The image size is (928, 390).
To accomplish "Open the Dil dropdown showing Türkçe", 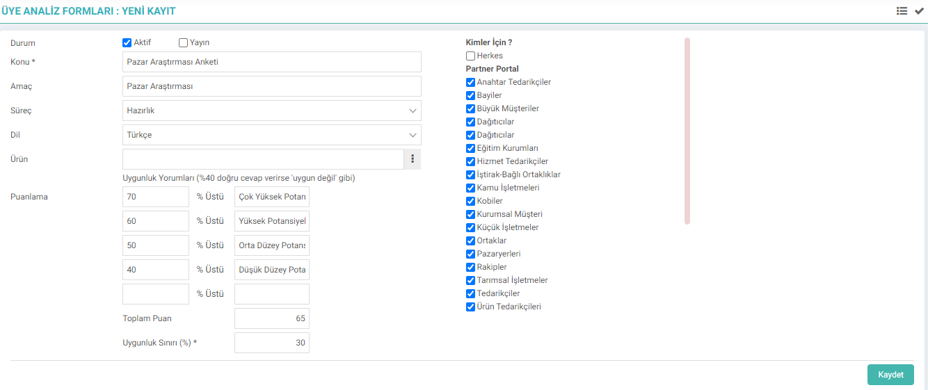I will pyautogui.click(x=272, y=135).
